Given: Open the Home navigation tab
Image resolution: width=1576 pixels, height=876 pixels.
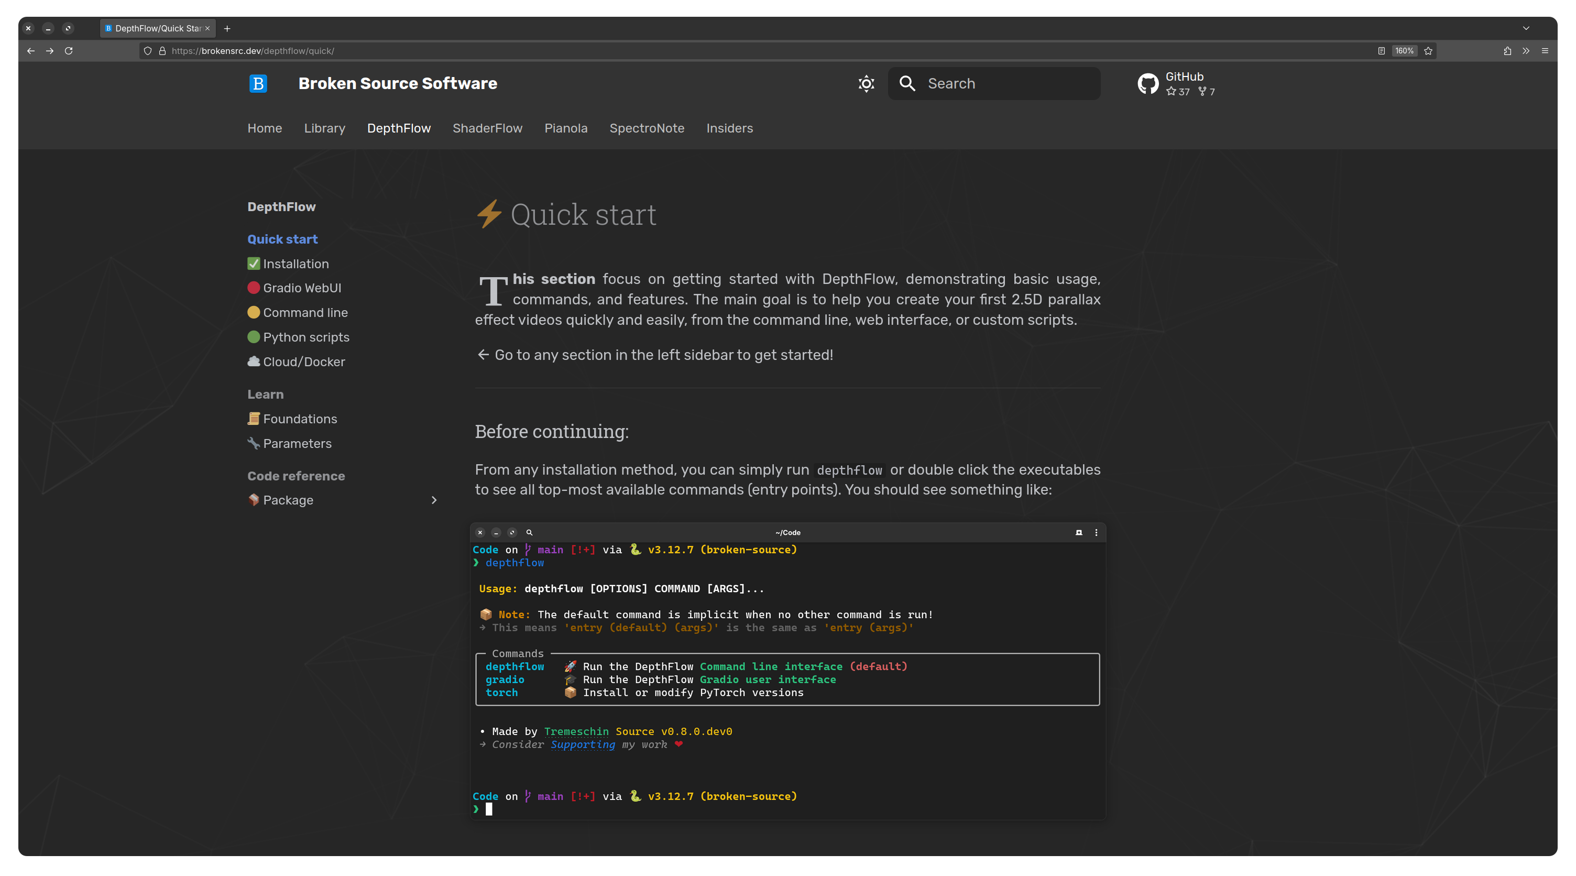Looking at the screenshot, I should point(264,128).
